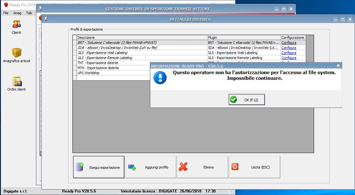Image resolution: width=355 pixels, height=195 pixels.
Task: Open Configura link for BRT row
Action: pos(289,43)
